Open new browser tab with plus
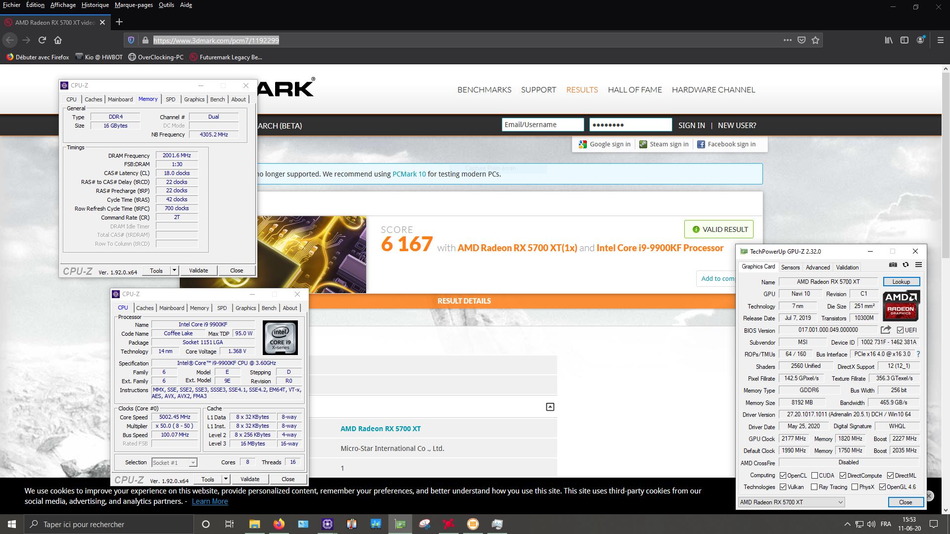 [x=119, y=22]
